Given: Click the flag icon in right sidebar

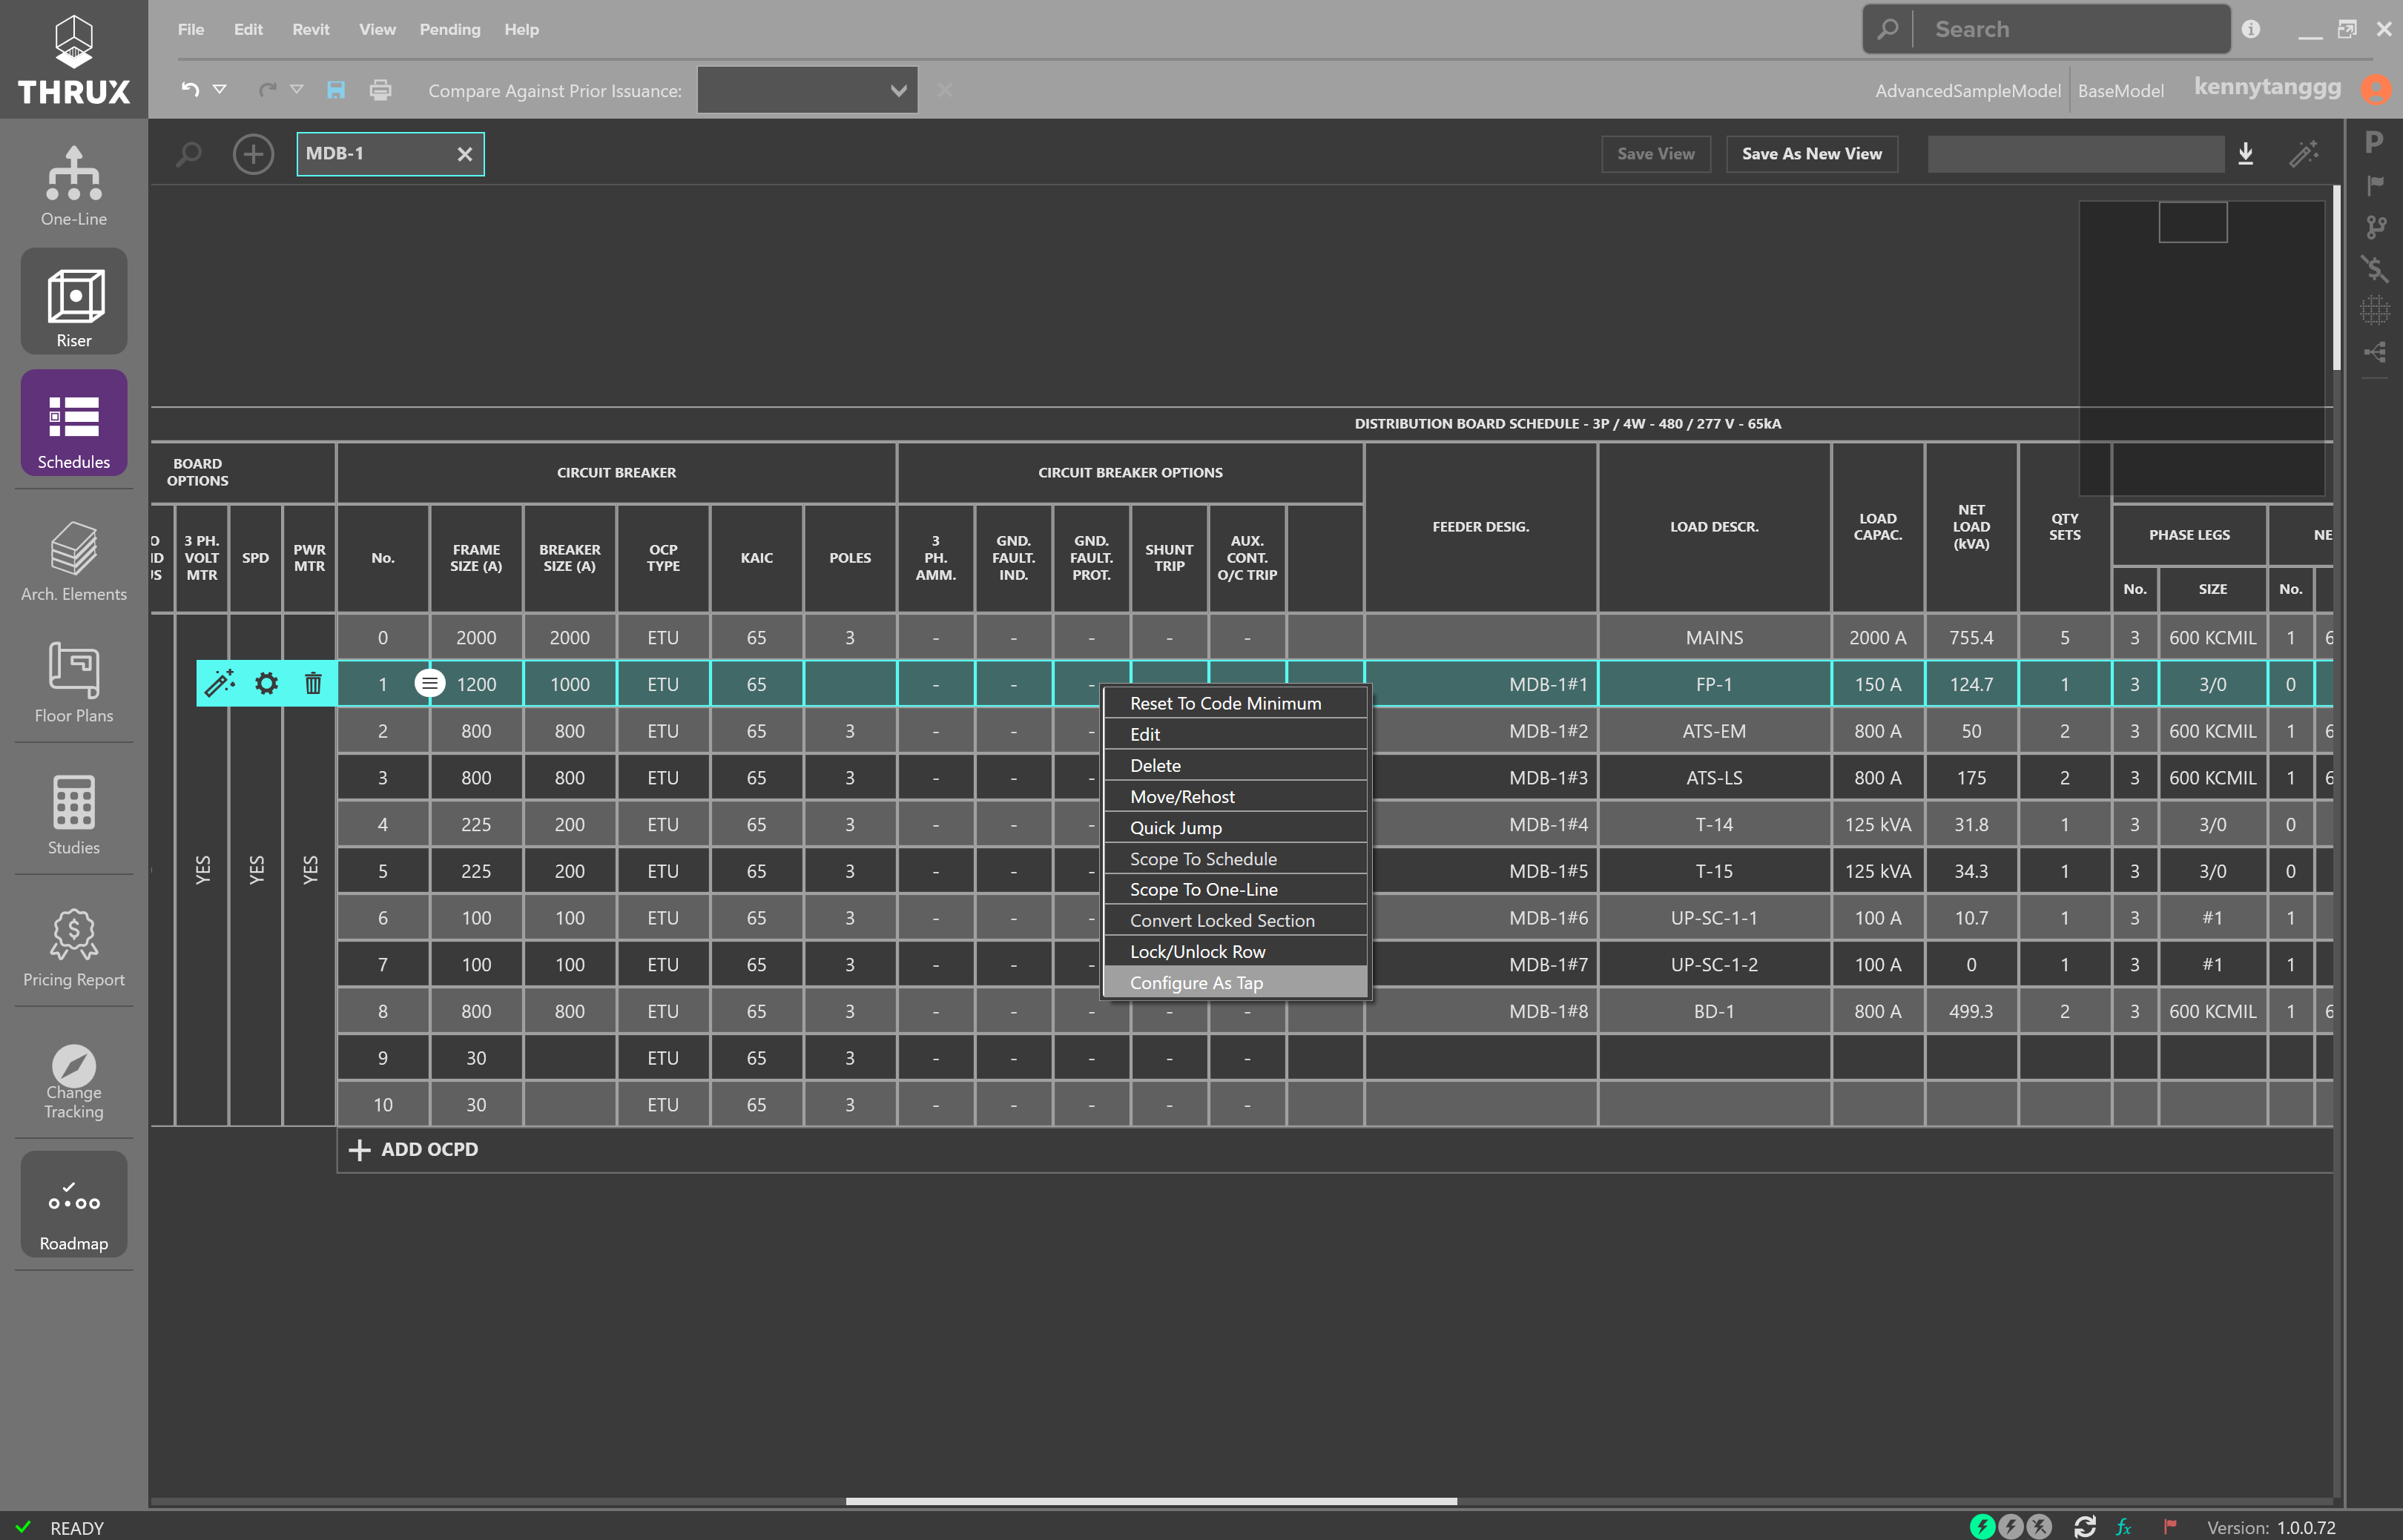Looking at the screenshot, I should pyautogui.click(x=2375, y=185).
